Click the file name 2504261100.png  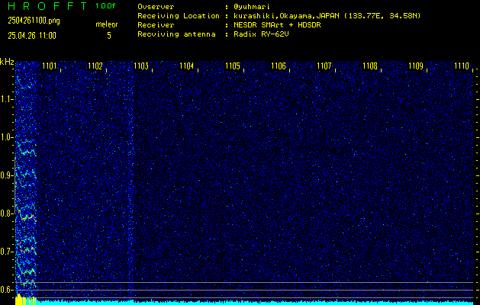click(x=34, y=21)
